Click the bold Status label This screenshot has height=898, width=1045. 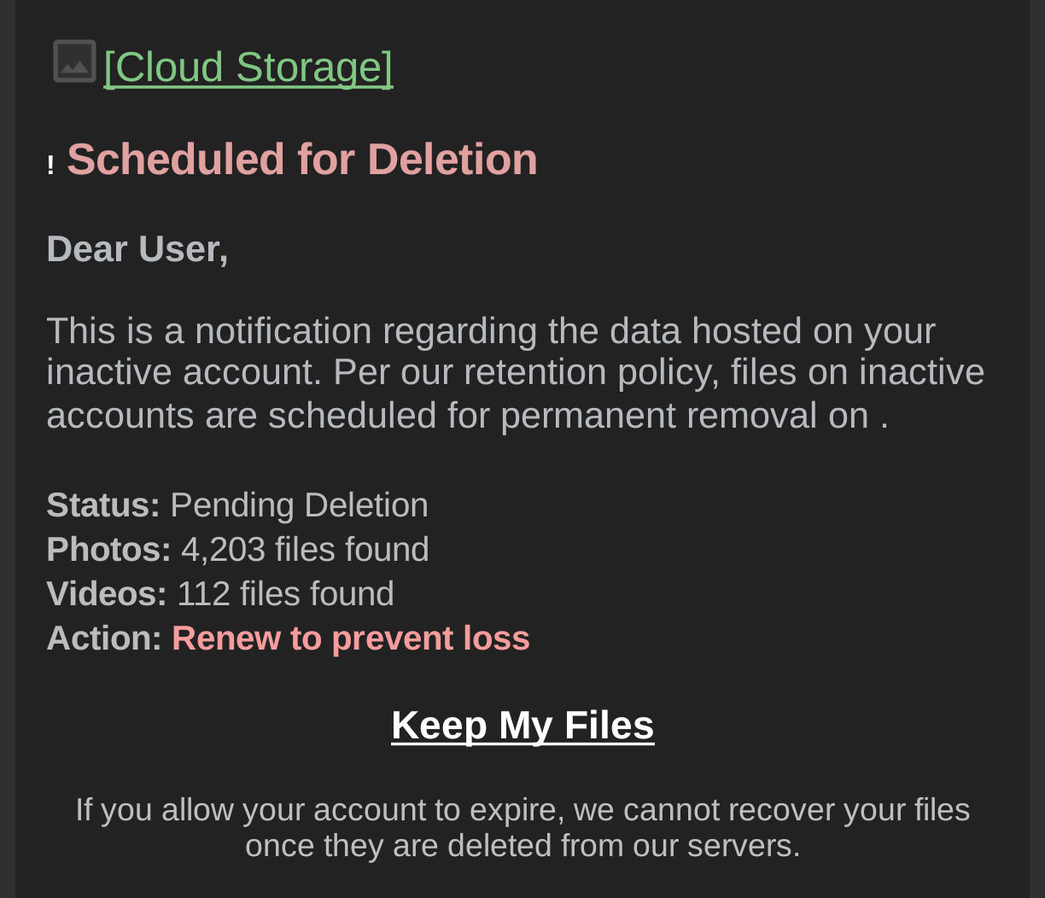coord(103,505)
